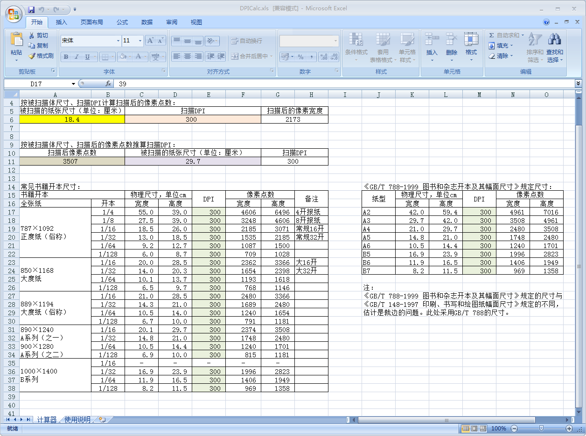Click the Clear (清除) button
The width and height of the screenshot is (586, 436).
point(501,56)
